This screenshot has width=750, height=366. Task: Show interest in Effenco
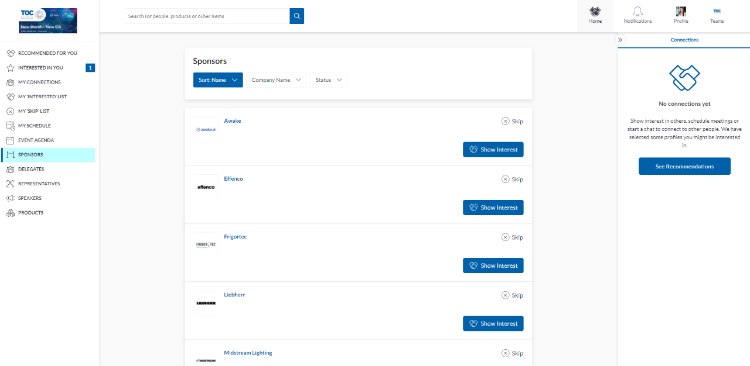pos(493,208)
